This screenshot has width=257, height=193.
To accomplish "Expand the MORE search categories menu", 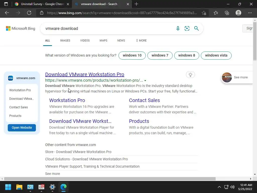I will coord(142,40).
